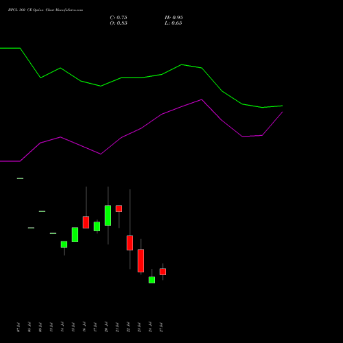Select the 27 Jul date label

(x=161, y=327)
